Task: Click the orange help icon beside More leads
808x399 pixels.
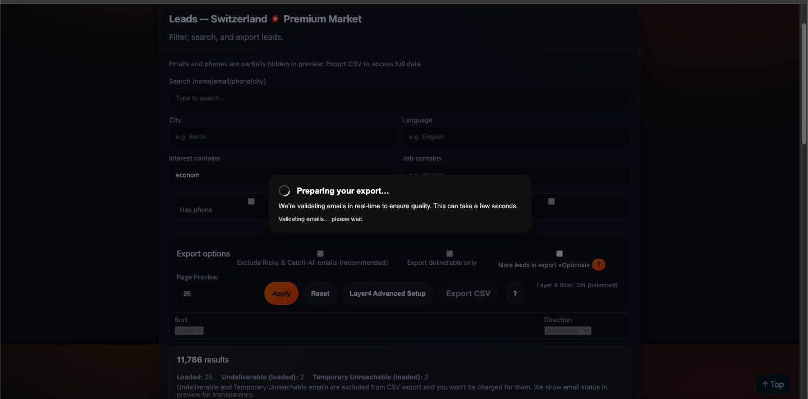Action: point(599,265)
